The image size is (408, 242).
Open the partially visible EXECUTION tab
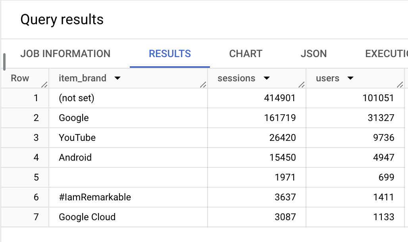[387, 54]
